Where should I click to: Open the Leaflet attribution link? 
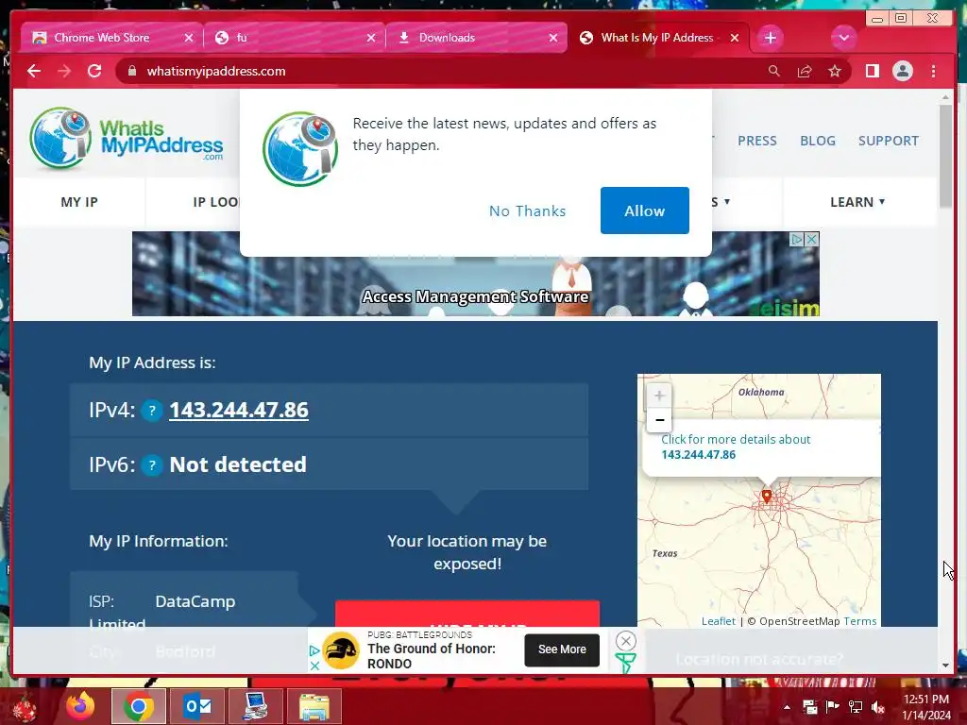pos(718,621)
